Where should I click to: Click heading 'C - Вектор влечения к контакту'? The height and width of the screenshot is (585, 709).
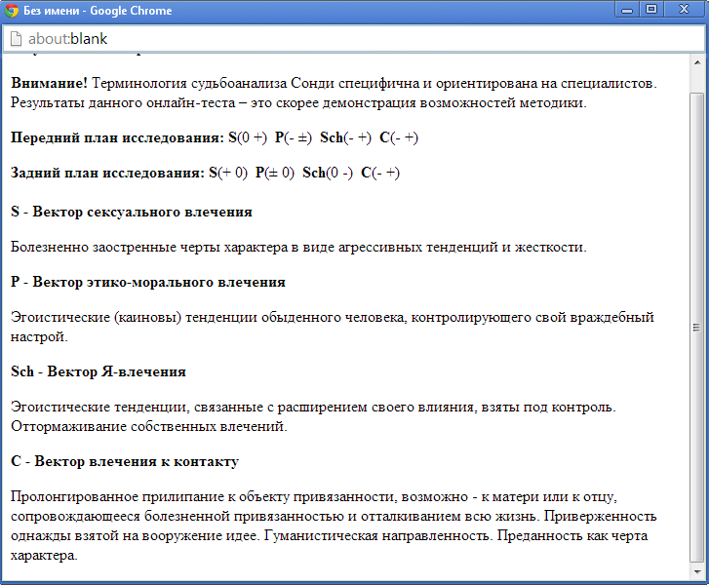(x=125, y=461)
